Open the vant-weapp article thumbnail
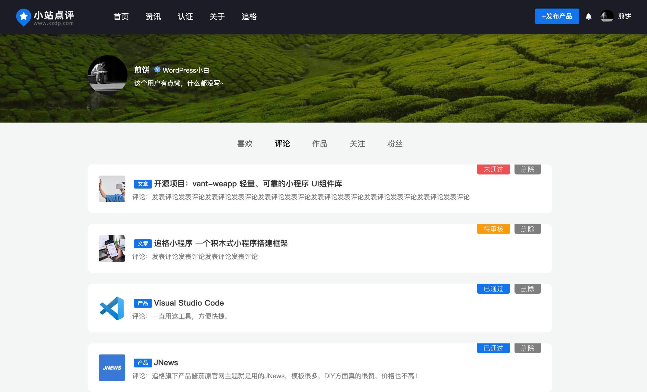The image size is (647, 392). click(112, 189)
